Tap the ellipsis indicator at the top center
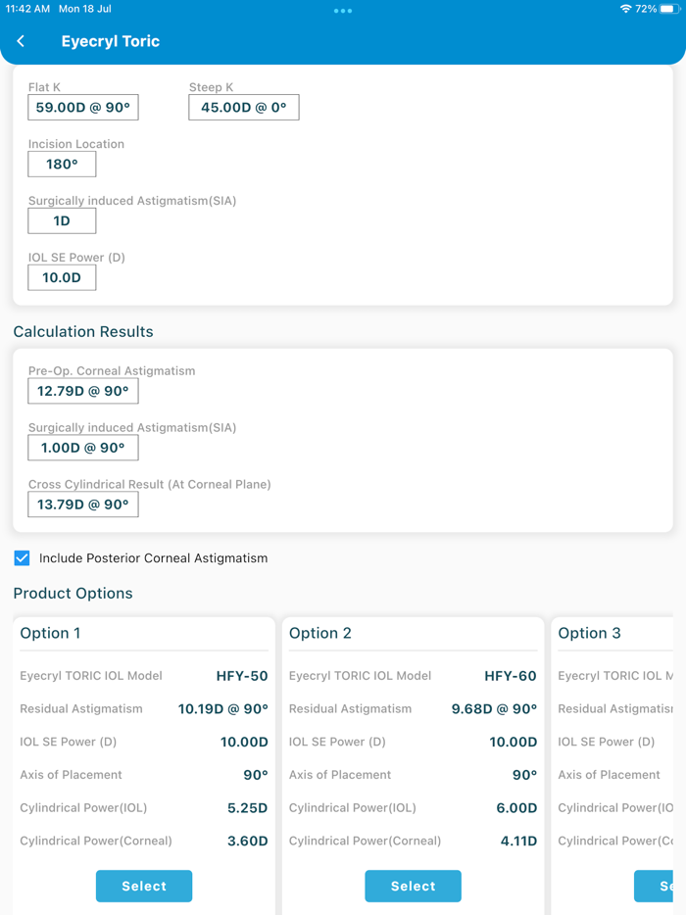Screen dimensions: 686x915 [342, 11]
